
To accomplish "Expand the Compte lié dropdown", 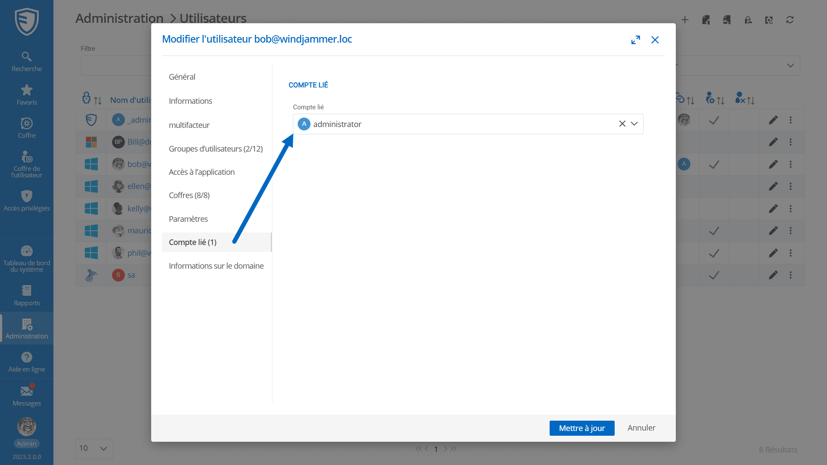I will pyautogui.click(x=634, y=124).
